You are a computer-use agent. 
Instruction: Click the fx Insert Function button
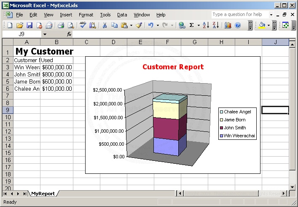click(x=69, y=34)
